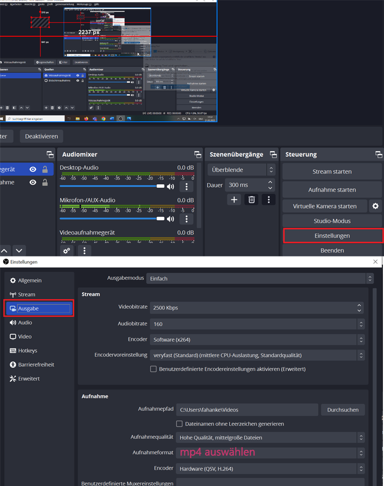Click the Einstellungen button
384x486 pixels.
(x=332, y=236)
